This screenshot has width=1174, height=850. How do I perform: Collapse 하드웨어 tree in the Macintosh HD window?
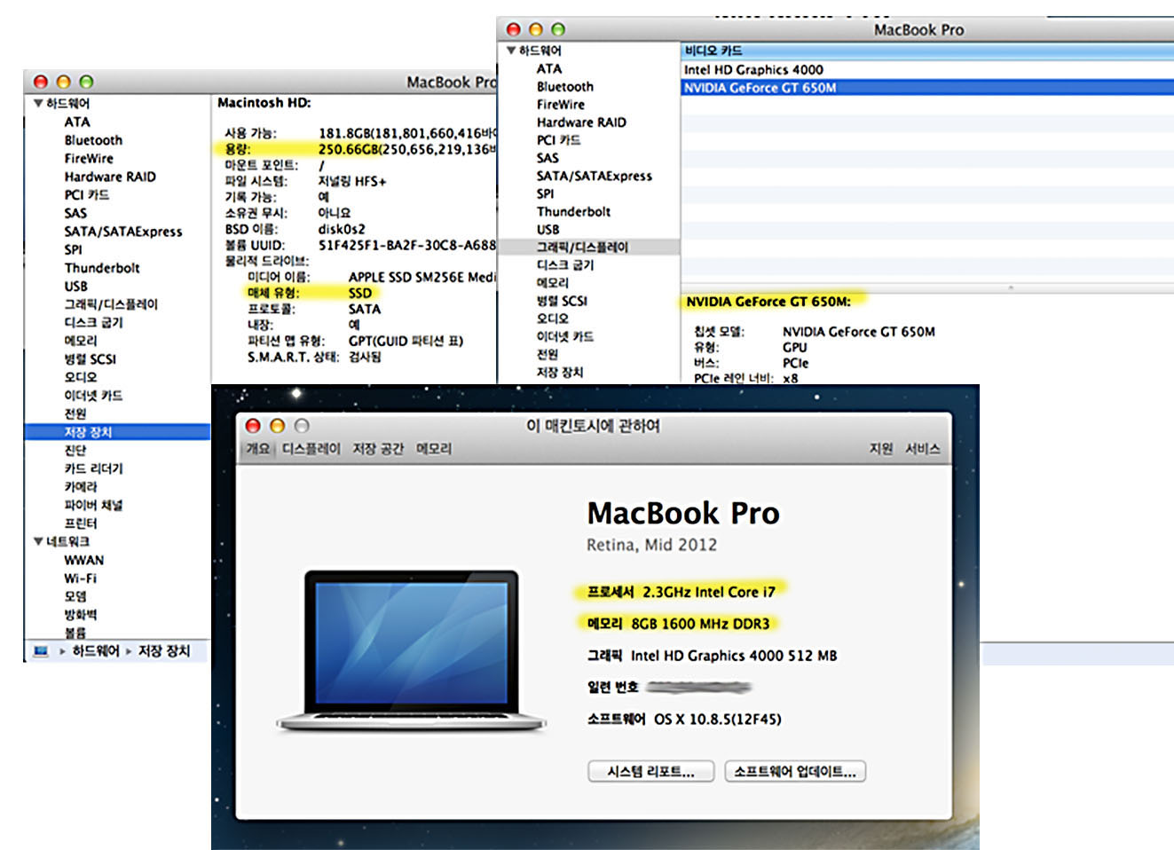point(38,104)
